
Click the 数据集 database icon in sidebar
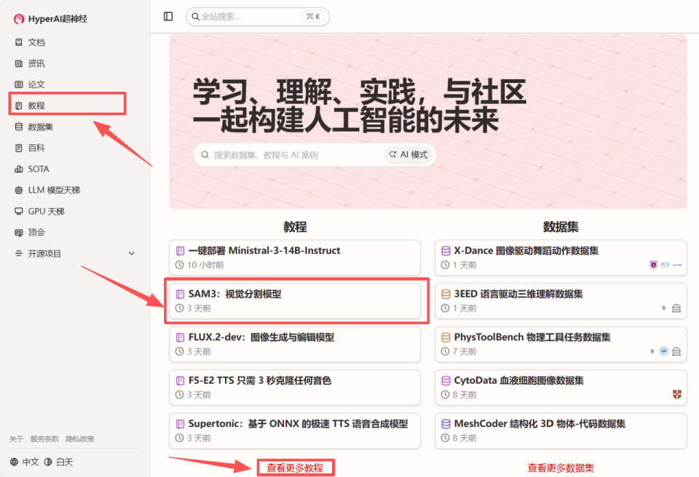click(19, 127)
